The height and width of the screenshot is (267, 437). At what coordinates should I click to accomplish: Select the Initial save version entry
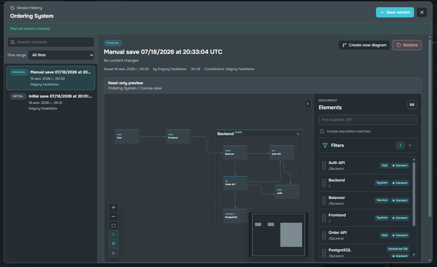pyautogui.click(x=51, y=102)
